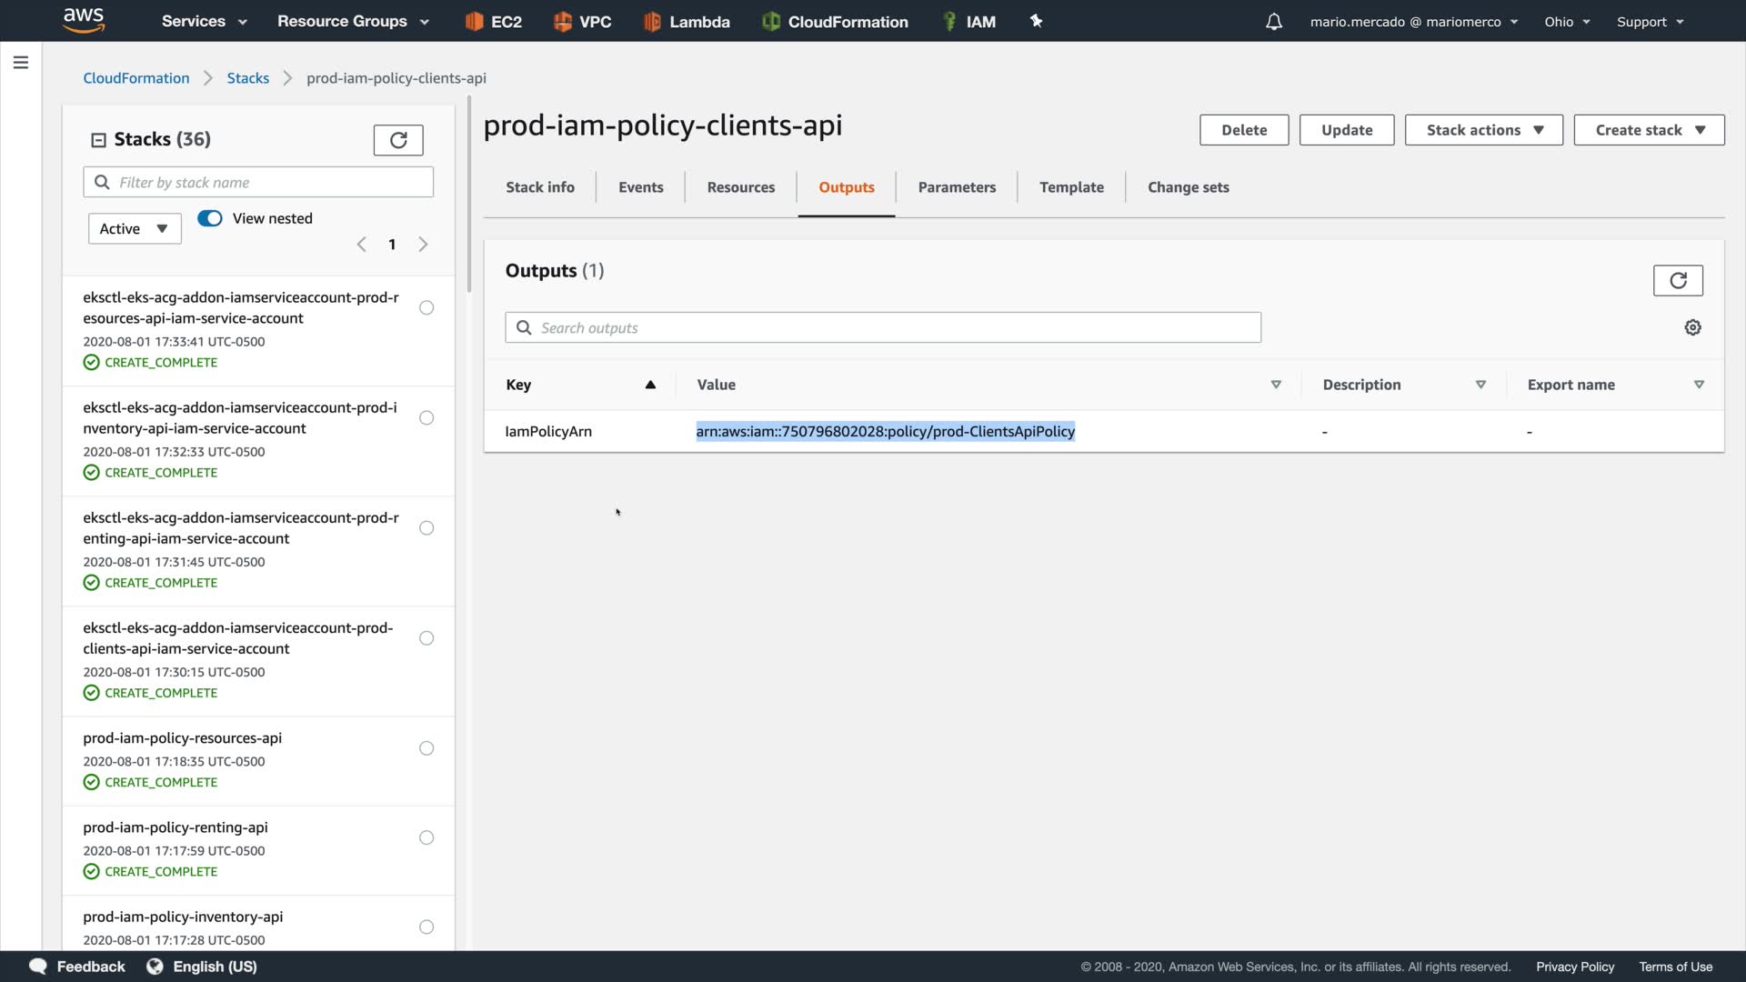This screenshot has width=1746, height=982.
Task: Open the EC2 shortcut in top bar
Action: pyautogui.click(x=494, y=22)
